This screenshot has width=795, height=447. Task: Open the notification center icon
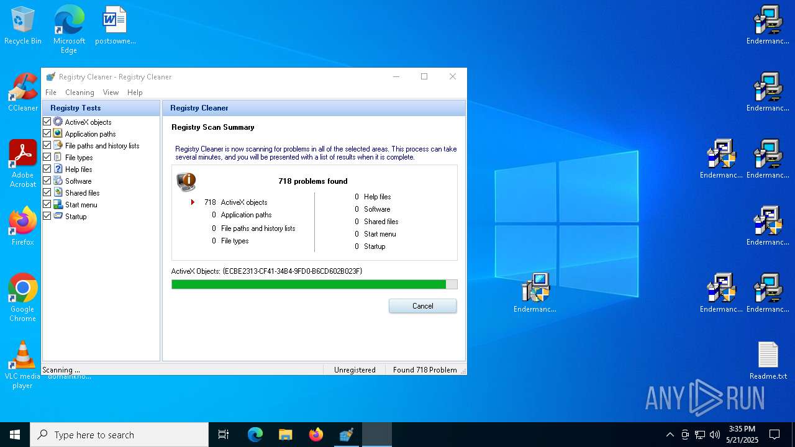coord(775,435)
